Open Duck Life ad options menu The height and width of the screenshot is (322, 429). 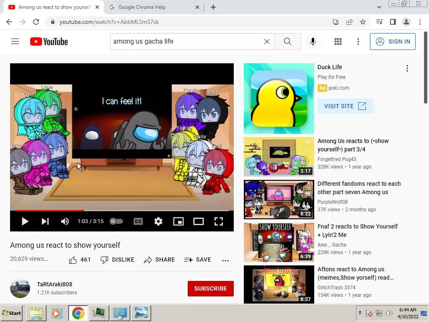click(407, 68)
